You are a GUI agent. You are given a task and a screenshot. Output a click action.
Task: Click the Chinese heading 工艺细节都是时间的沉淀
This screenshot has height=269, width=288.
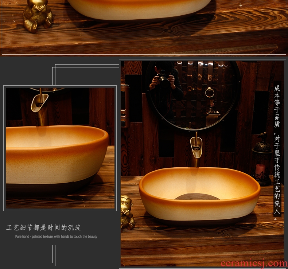pos(44,228)
